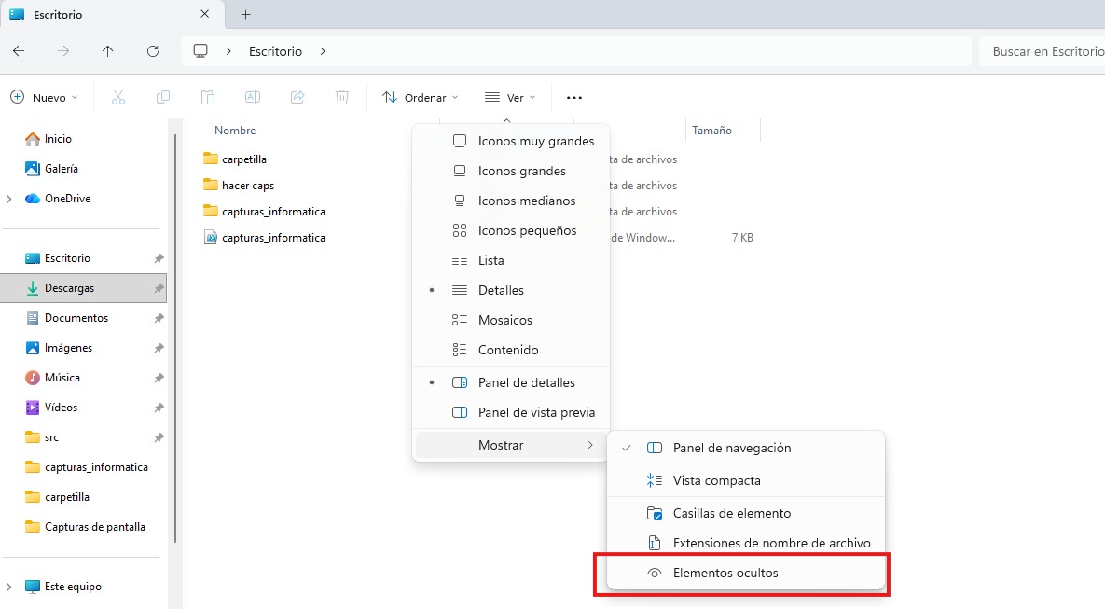The height and width of the screenshot is (609, 1105).
Task: Toggle Vista compacta option
Action: pyautogui.click(x=746, y=480)
